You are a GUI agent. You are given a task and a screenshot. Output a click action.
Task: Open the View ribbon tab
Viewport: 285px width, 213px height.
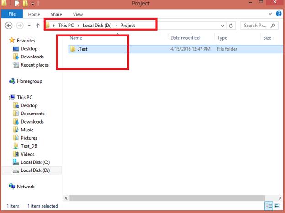click(x=78, y=14)
